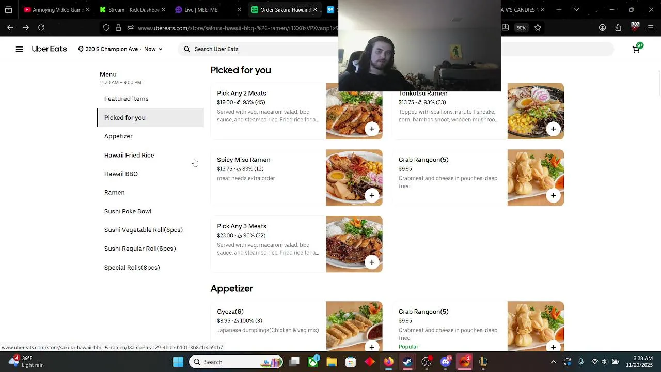Viewport: 661px width, 372px height.
Task: Open Steam from the taskbar
Action: 407,362
